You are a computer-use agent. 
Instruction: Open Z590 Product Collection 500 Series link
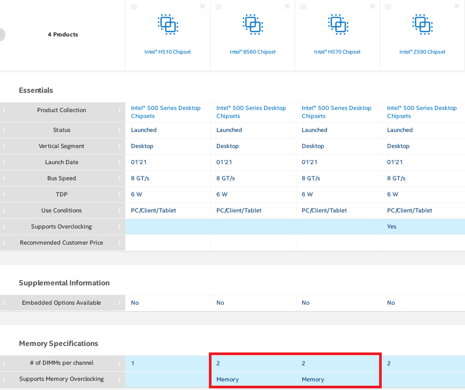coord(422,112)
